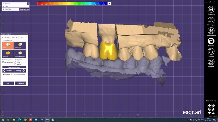The width and height of the screenshot is (218, 122).
Task: Open the Cut view icon
Action: [211, 62]
